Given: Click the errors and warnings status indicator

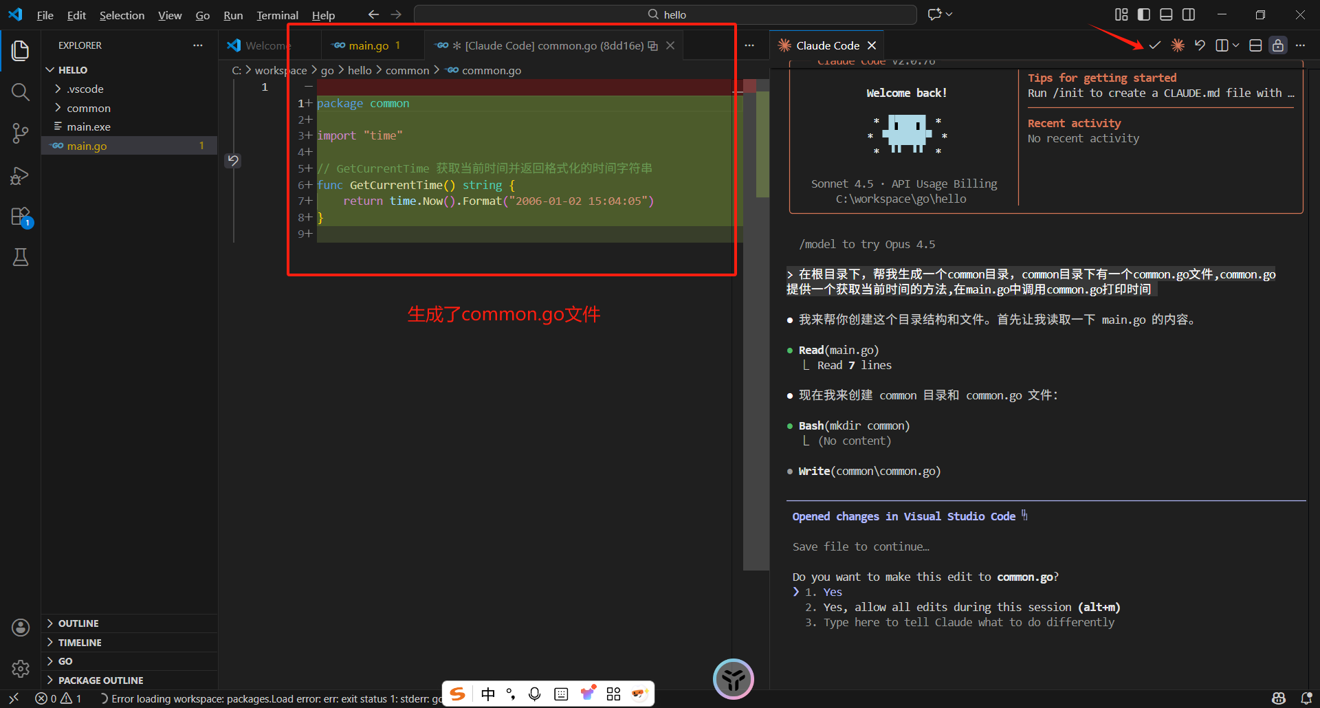Looking at the screenshot, I should (58, 698).
